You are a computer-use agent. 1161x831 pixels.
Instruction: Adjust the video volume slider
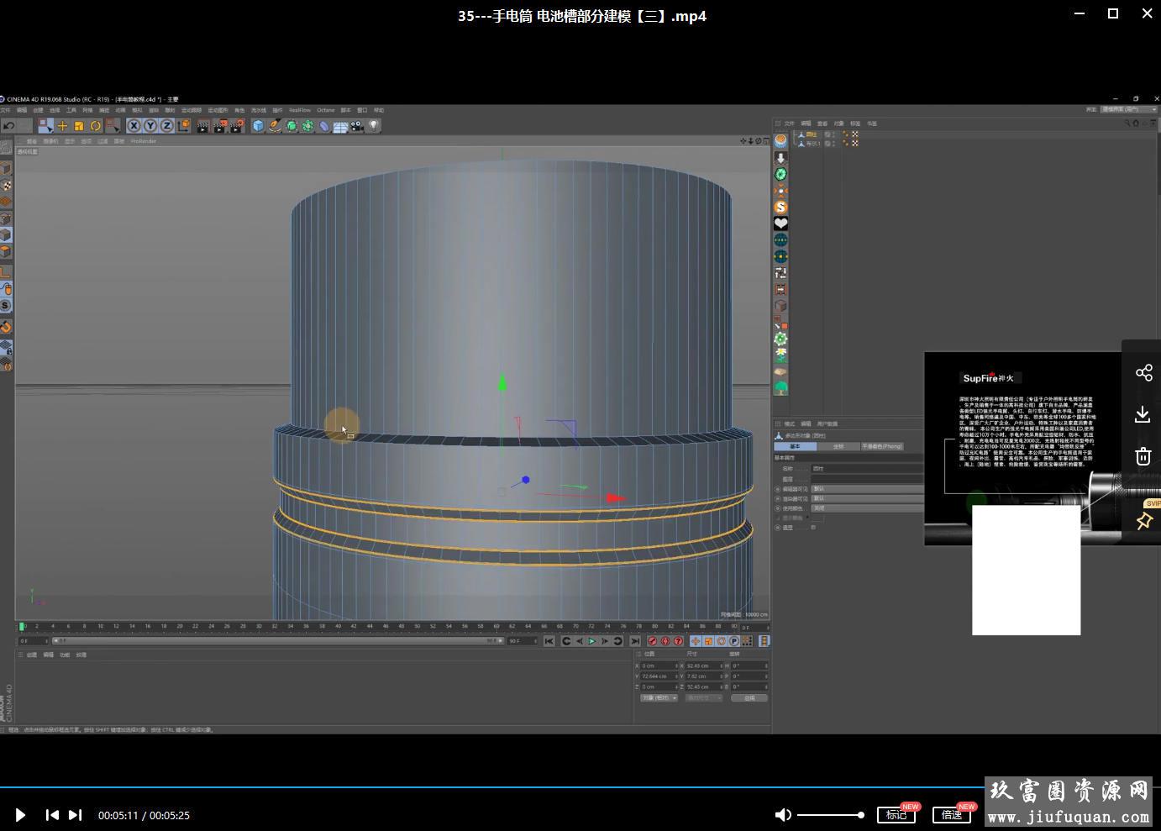coord(830,815)
